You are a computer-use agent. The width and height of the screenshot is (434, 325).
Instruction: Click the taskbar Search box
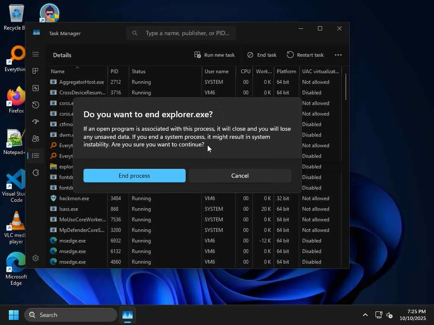click(71, 315)
